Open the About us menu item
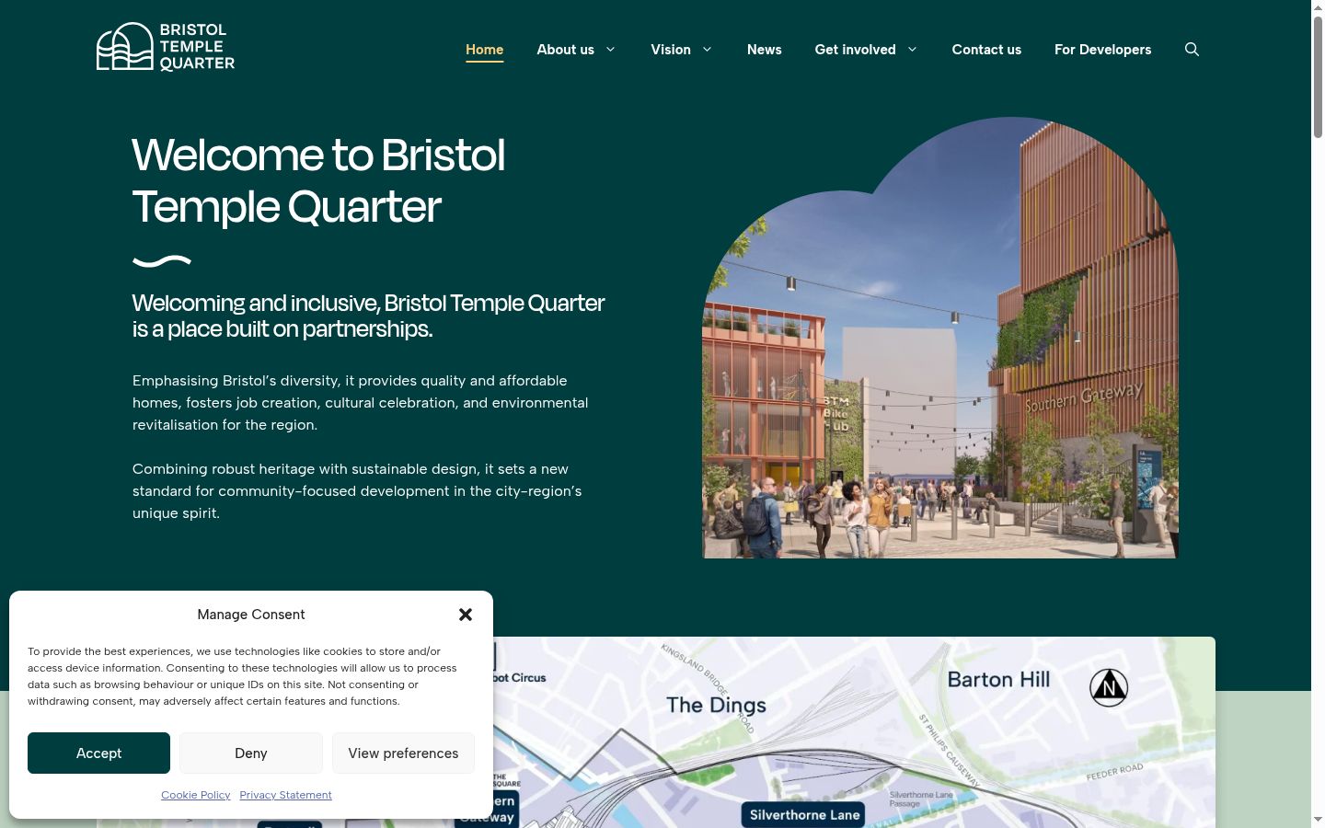The width and height of the screenshot is (1325, 828). coord(565,50)
